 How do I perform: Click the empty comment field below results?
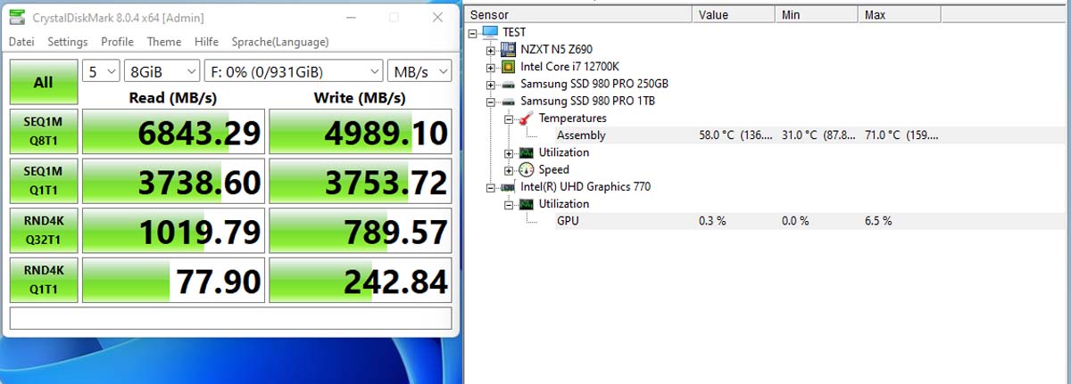231,319
